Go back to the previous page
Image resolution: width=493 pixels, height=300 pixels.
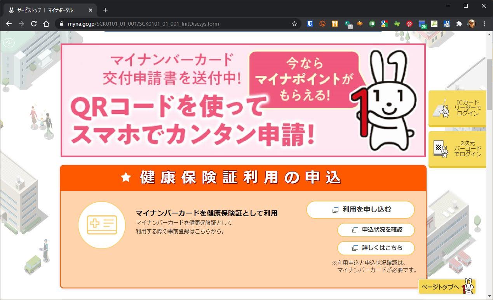coord(9,24)
